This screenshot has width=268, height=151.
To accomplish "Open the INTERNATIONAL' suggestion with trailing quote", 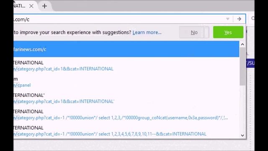I will 126,98.
